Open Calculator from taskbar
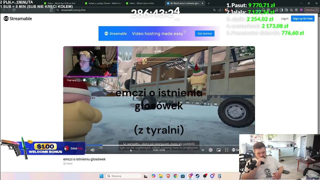 pos(220,176)
